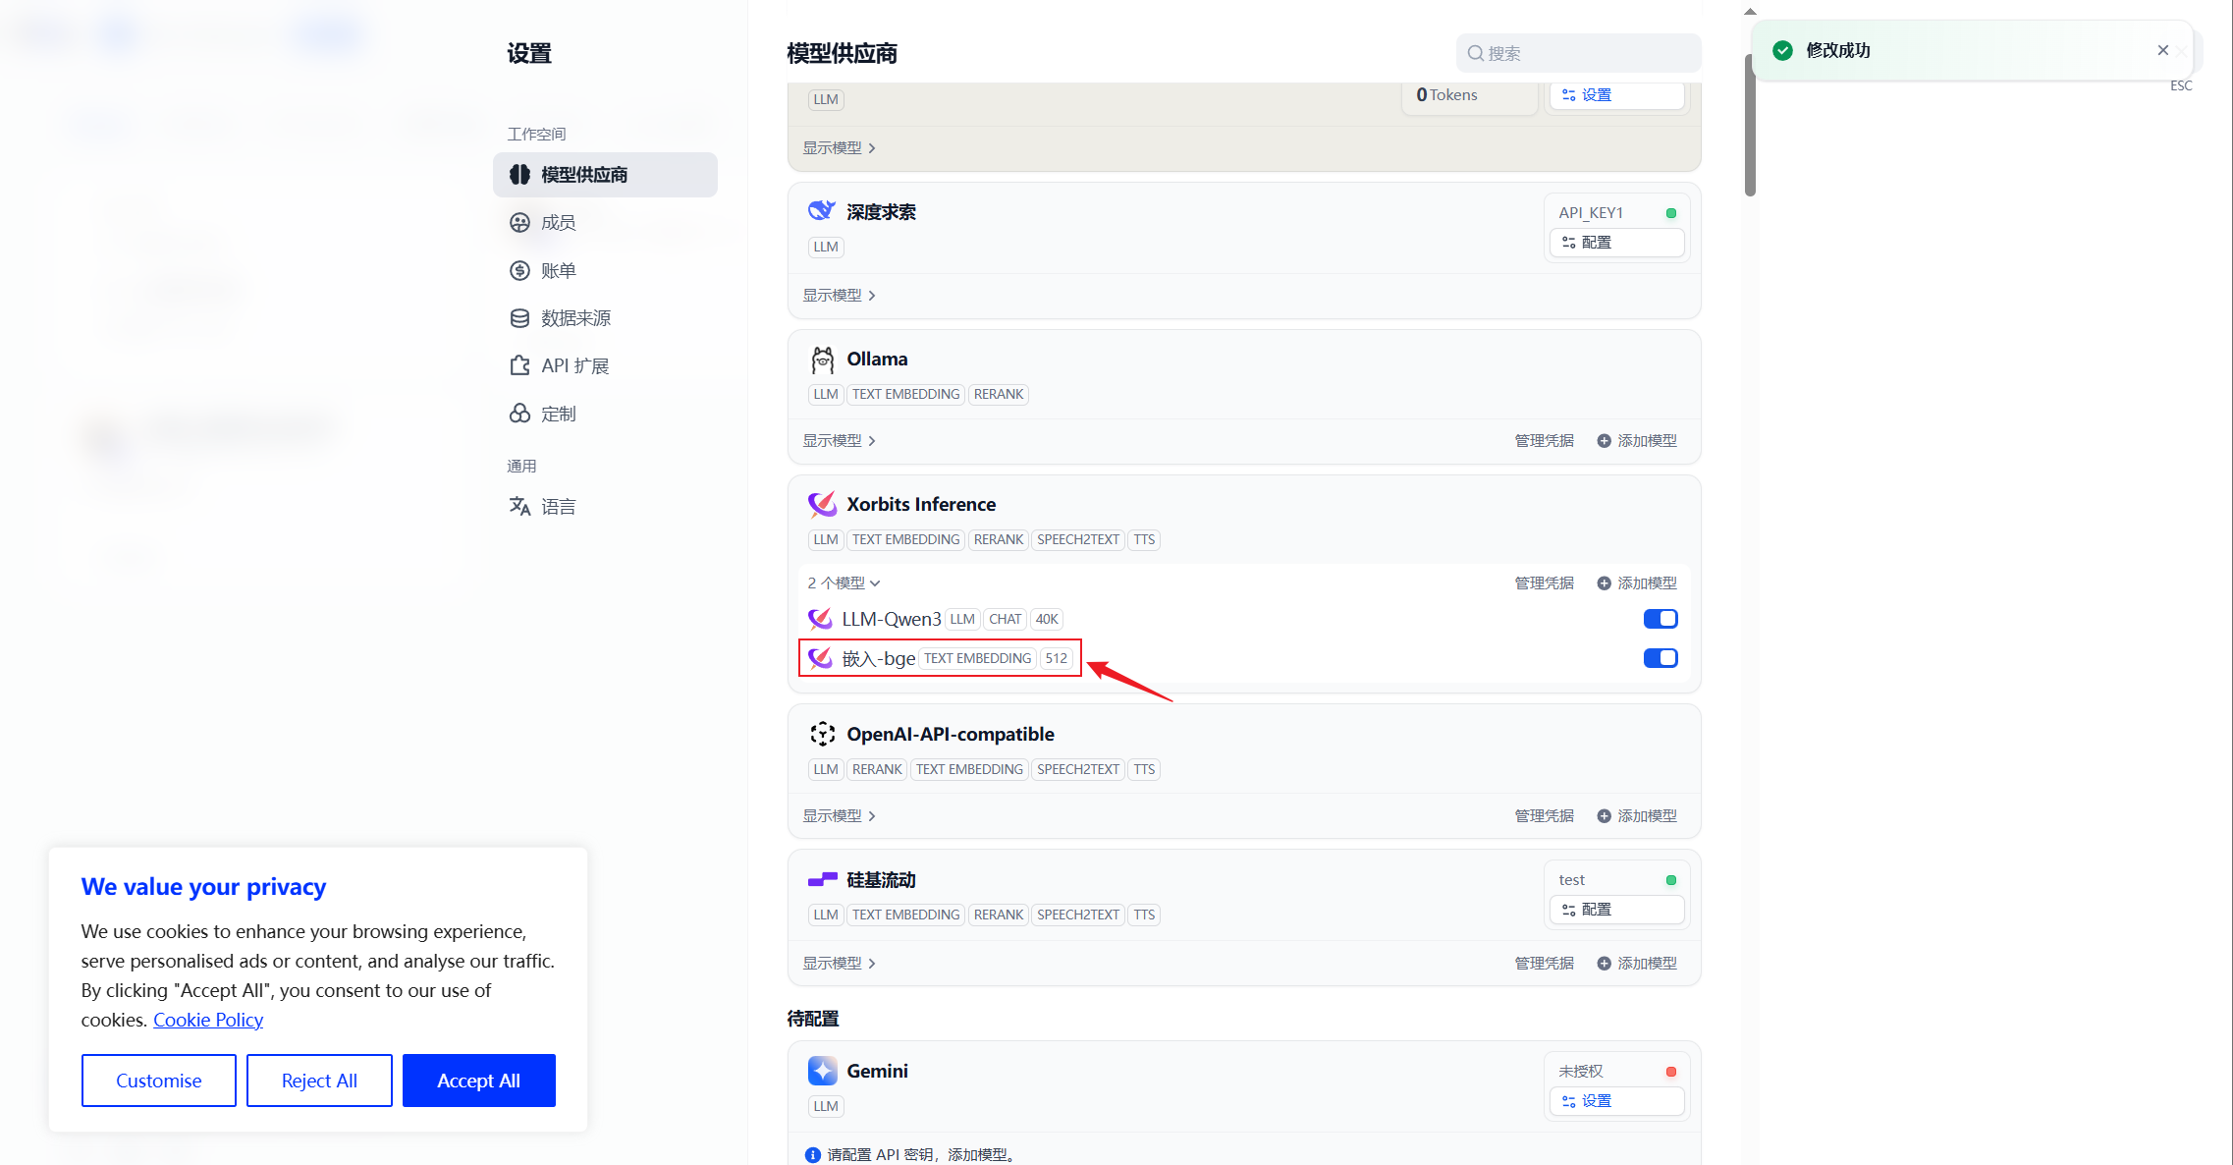Click the plus icon for OpenAI-API-compatible 添加模型
2233x1165 pixels.
click(1604, 816)
